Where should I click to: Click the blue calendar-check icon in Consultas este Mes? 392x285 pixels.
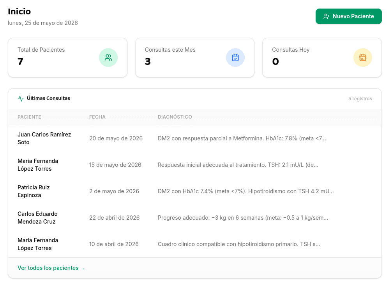tap(235, 58)
